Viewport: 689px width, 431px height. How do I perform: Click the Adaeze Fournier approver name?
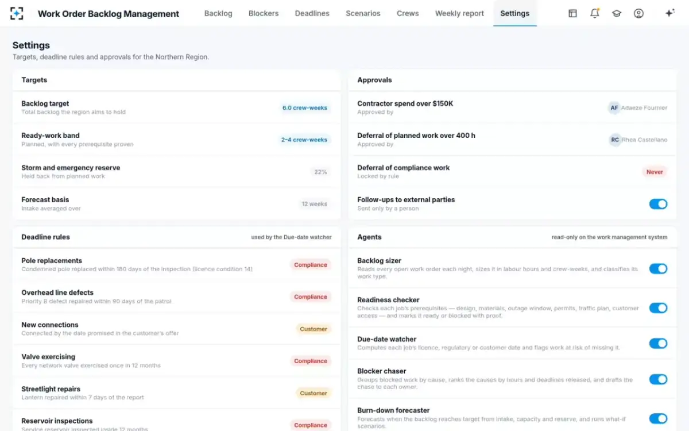(645, 107)
